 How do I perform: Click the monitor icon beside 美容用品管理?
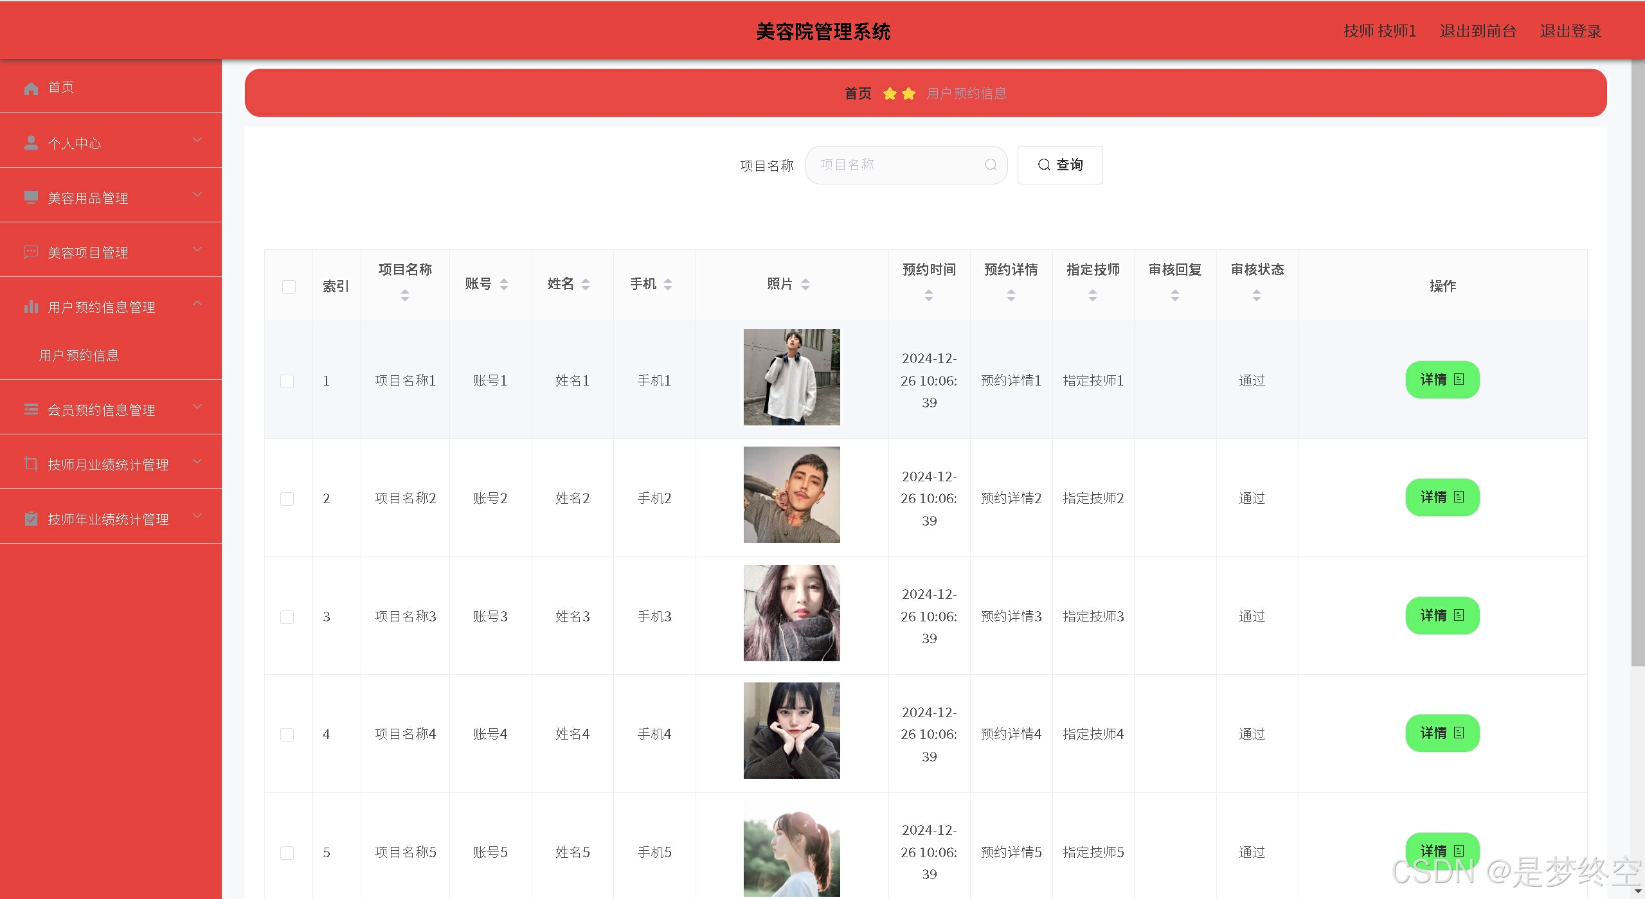click(31, 197)
